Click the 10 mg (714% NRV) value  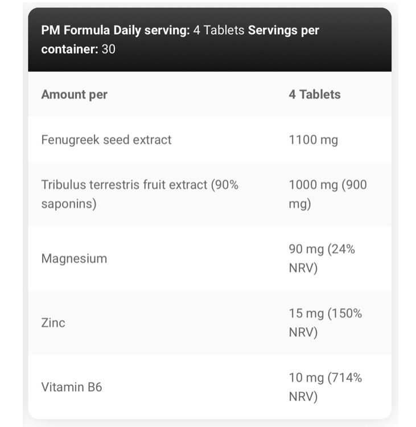(326, 387)
